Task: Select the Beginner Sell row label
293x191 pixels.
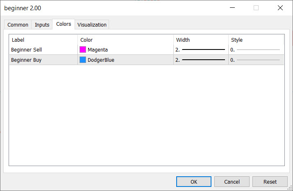Action: [27, 50]
